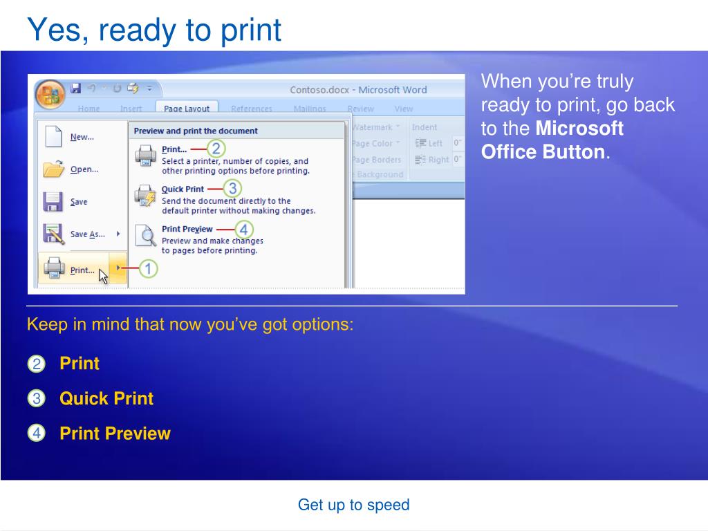Choose Save in the Office menu
Viewport: 708px width, 531px height.
click(x=79, y=202)
